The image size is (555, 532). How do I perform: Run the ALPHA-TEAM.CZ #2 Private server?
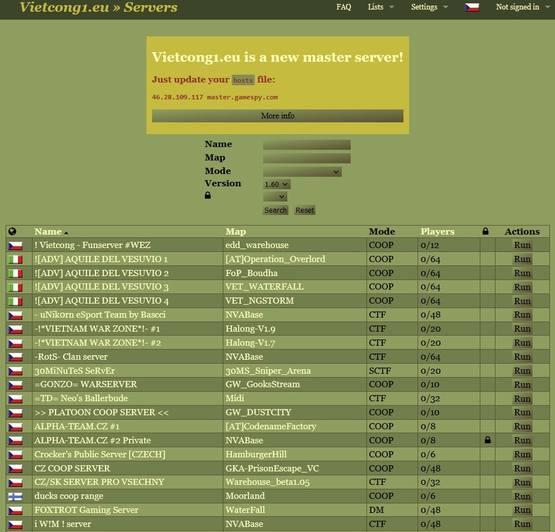[522, 441]
